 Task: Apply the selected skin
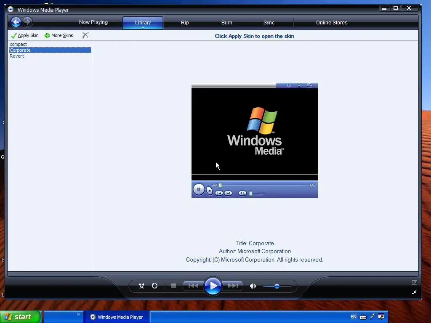[25, 35]
